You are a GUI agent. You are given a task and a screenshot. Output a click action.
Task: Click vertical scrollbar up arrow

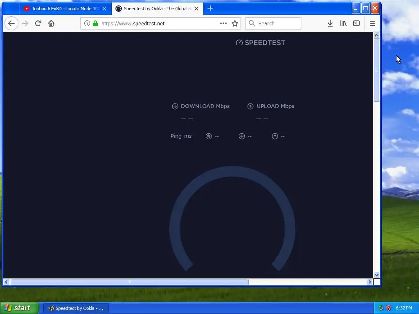click(x=376, y=36)
